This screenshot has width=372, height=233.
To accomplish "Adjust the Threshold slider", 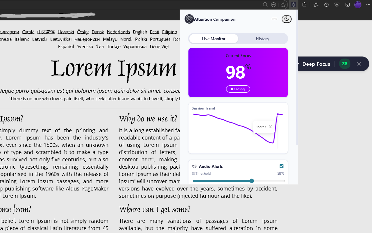I will point(252,181).
